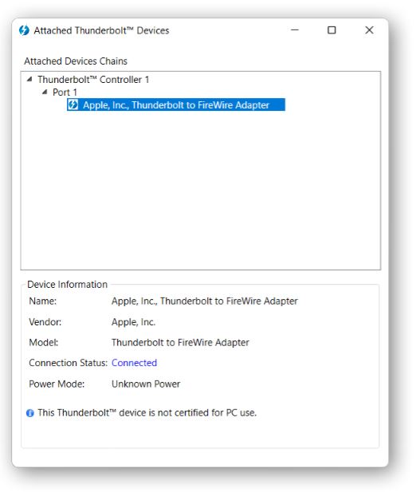This screenshot has width=420, height=492.
Task: Collapse the Port 1 tree node
Action: coord(45,92)
